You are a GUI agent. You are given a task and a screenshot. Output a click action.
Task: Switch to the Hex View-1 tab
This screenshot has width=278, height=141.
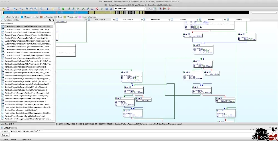128,20
